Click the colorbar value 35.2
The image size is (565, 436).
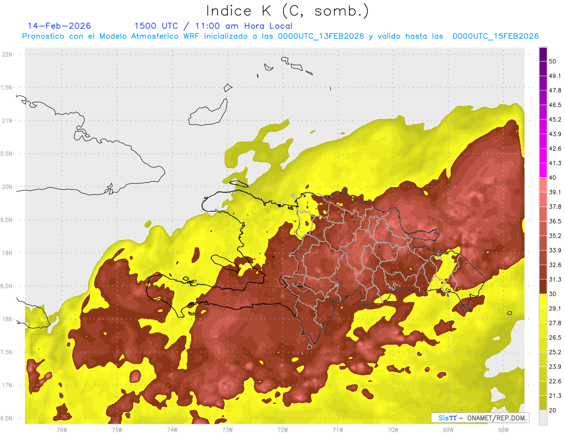[555, 236]
